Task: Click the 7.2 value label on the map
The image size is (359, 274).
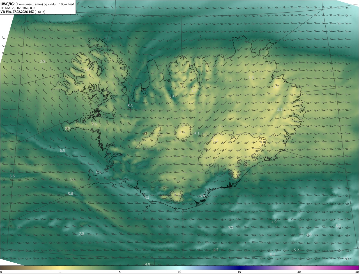Action: coord(147,198)
